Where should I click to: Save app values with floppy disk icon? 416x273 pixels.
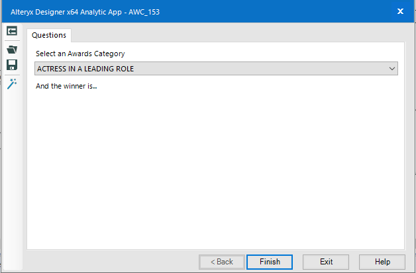point(12,65)
